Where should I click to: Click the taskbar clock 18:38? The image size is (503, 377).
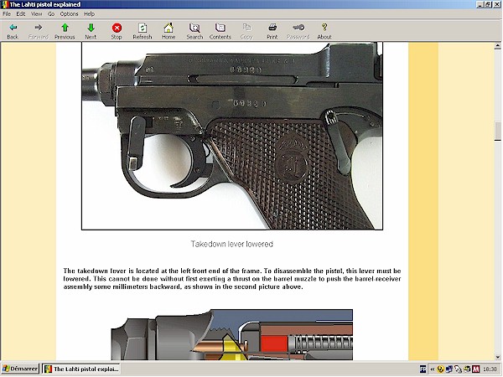click(x=490, y=369)
